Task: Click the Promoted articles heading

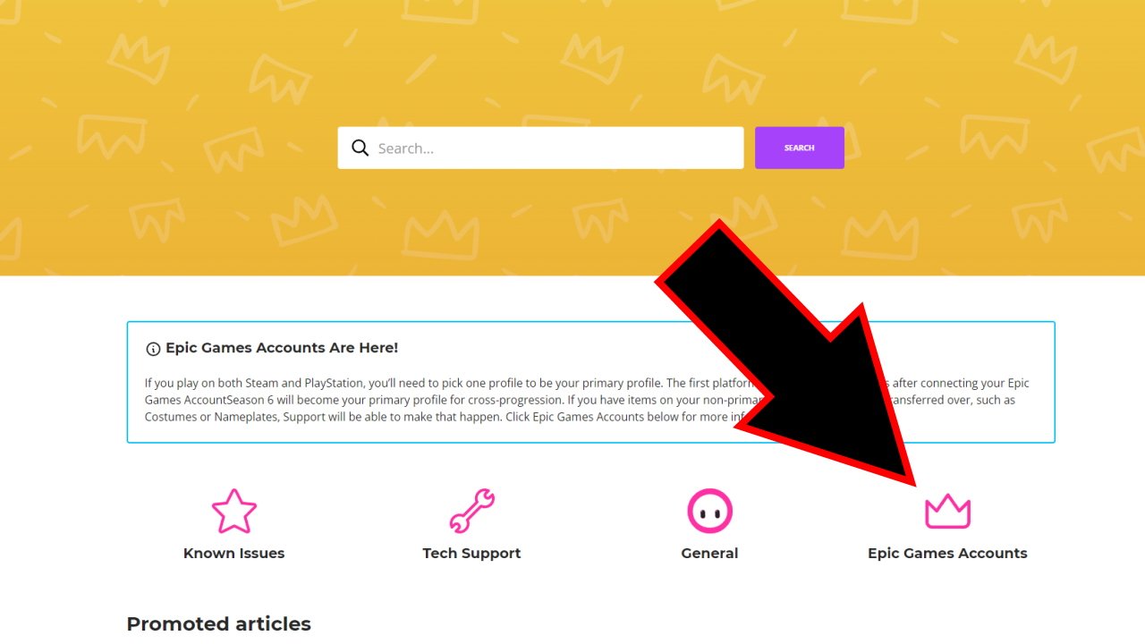Action: pyautogui.click(x=218, y=623)
